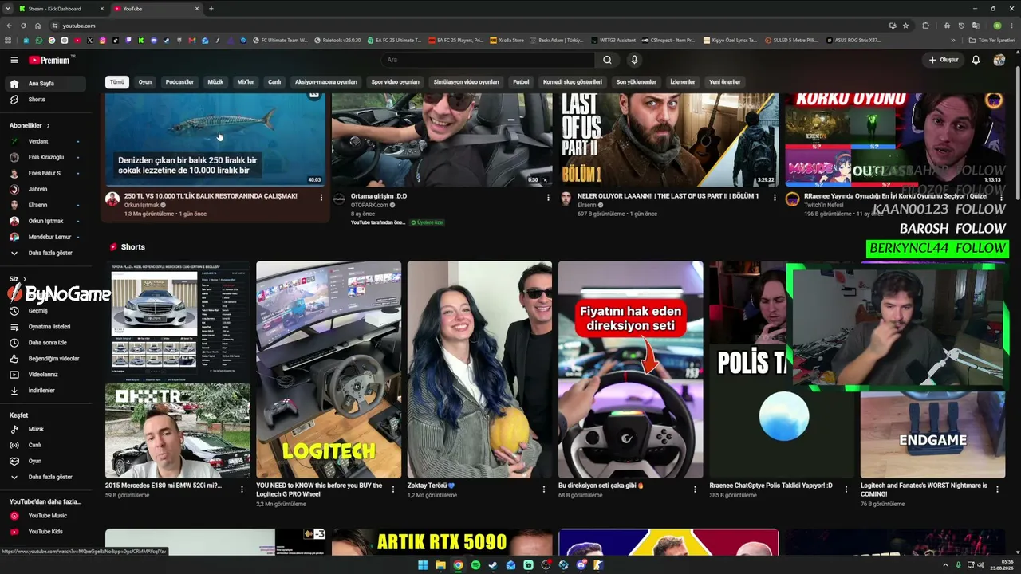This screenshot has height=574, width=1021.
Task: Open the Fiyatını hak eden direksiyon short
Action: 631,370
